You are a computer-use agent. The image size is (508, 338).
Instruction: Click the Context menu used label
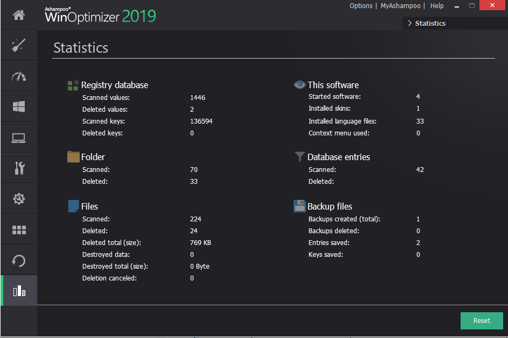pos(339,133)
